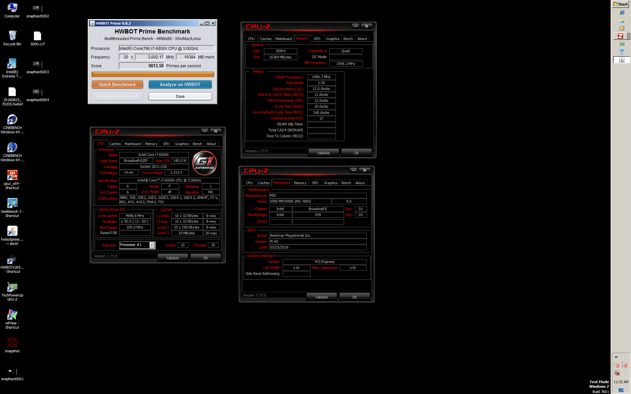Viewport: 631px width, 394px height.
Task: Select the 5000.cvf file icon
Action: 37,38
